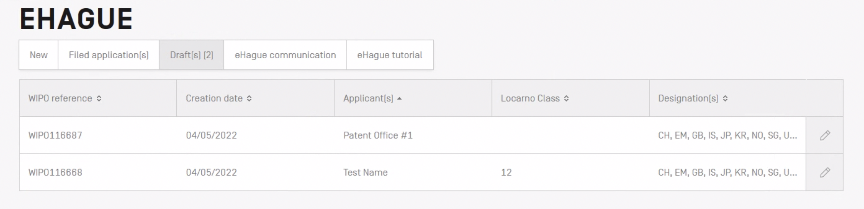Click the WIPO116668 reference cell
Viewport: 864px width, 209px height.
(x=55, y=172)
